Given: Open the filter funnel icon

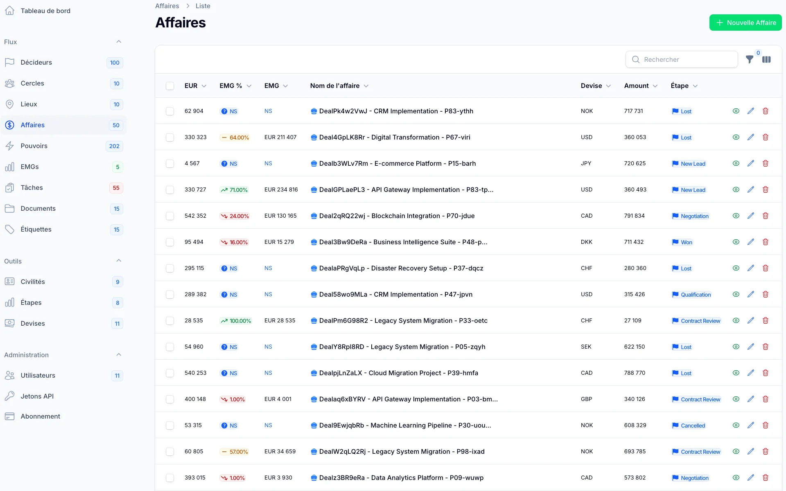Looking at the screenshot, I should click(x=749, y=59).
